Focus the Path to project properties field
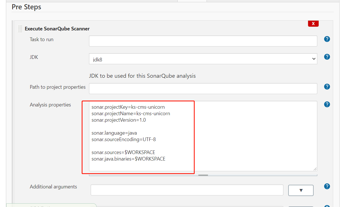 pyautogui.click(x=203, y=88)
